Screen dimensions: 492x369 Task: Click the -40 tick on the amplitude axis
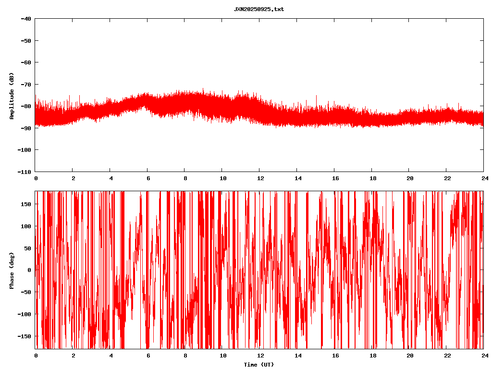(x=26, y=19)
